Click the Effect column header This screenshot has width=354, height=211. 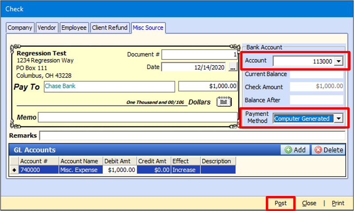pos(186,161)
